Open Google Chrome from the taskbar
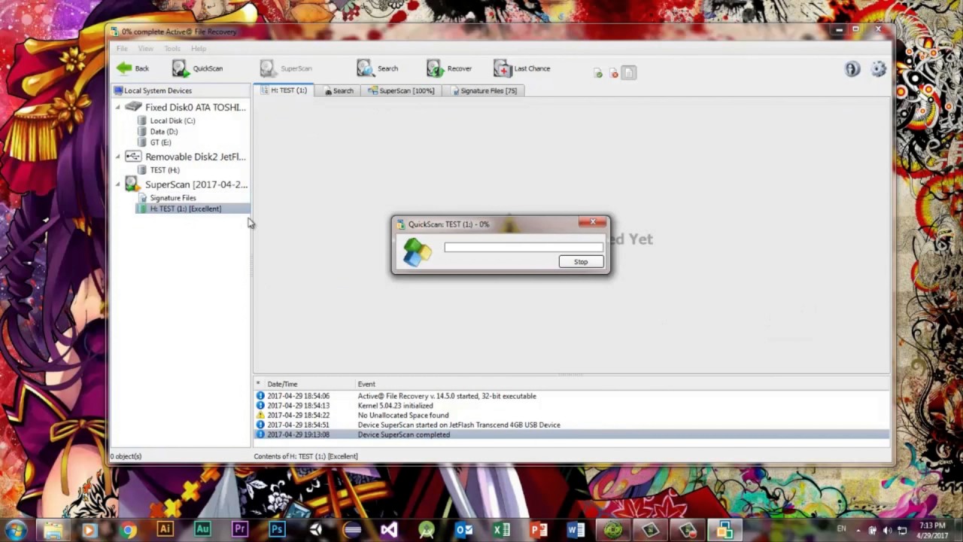This screenshot has width=963, height=542. (128, 530)
